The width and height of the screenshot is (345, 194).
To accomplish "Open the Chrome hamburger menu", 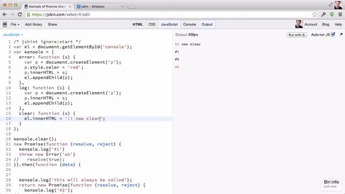I will (x=340, y=15).
